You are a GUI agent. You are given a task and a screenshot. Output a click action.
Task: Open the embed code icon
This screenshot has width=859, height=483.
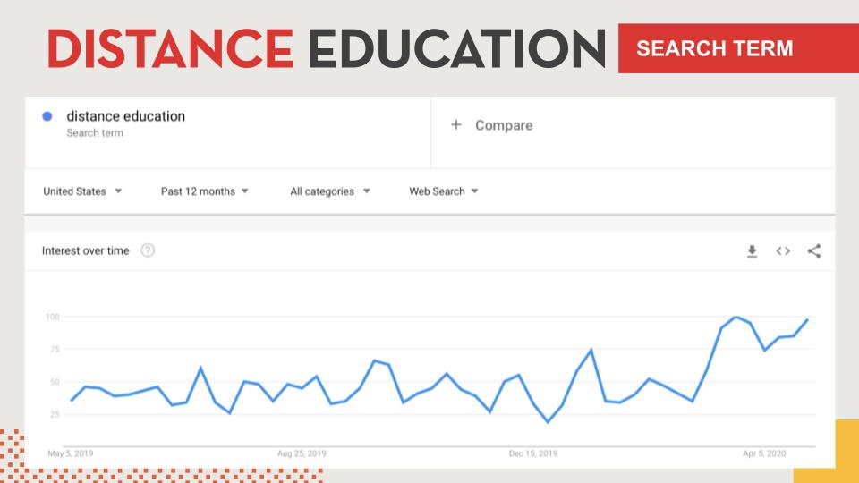pyautogui.click(x=783, y=250)
